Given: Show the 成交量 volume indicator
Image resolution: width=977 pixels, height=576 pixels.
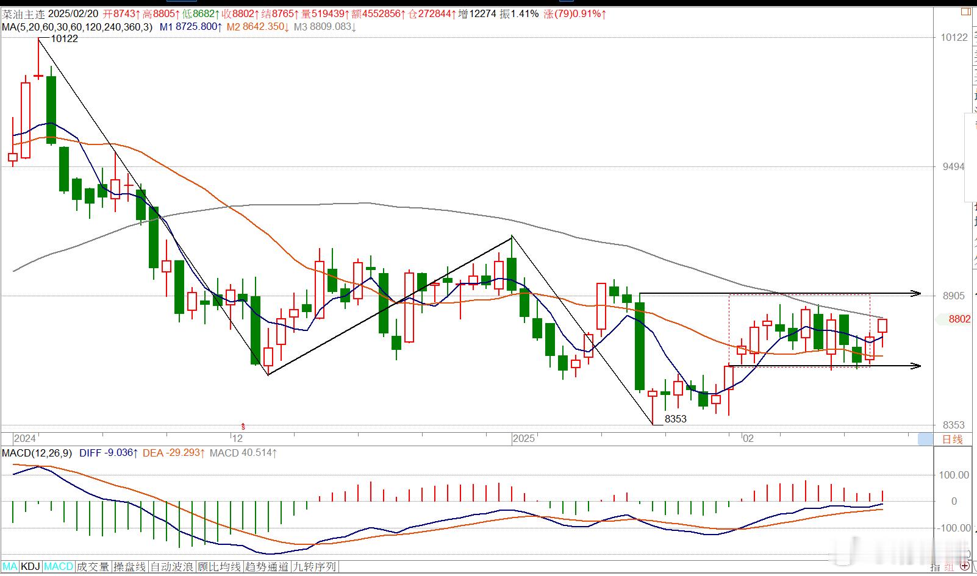Looking at the screenshot, I should [x=93, y=567].
